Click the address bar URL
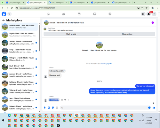Viewport: 160px width, 128px height. point(37,8)
